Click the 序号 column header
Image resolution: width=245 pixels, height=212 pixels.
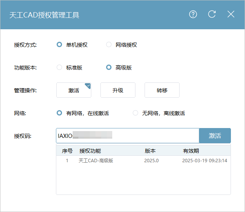coord(67,151)
